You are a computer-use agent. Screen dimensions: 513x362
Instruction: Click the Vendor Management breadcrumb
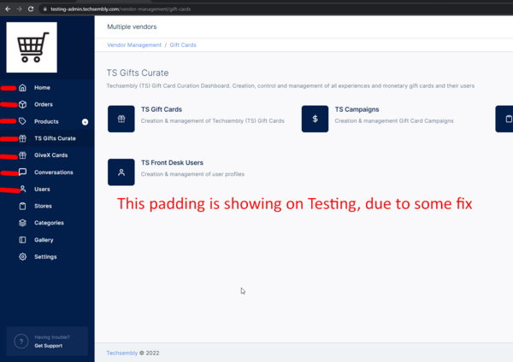134,45
